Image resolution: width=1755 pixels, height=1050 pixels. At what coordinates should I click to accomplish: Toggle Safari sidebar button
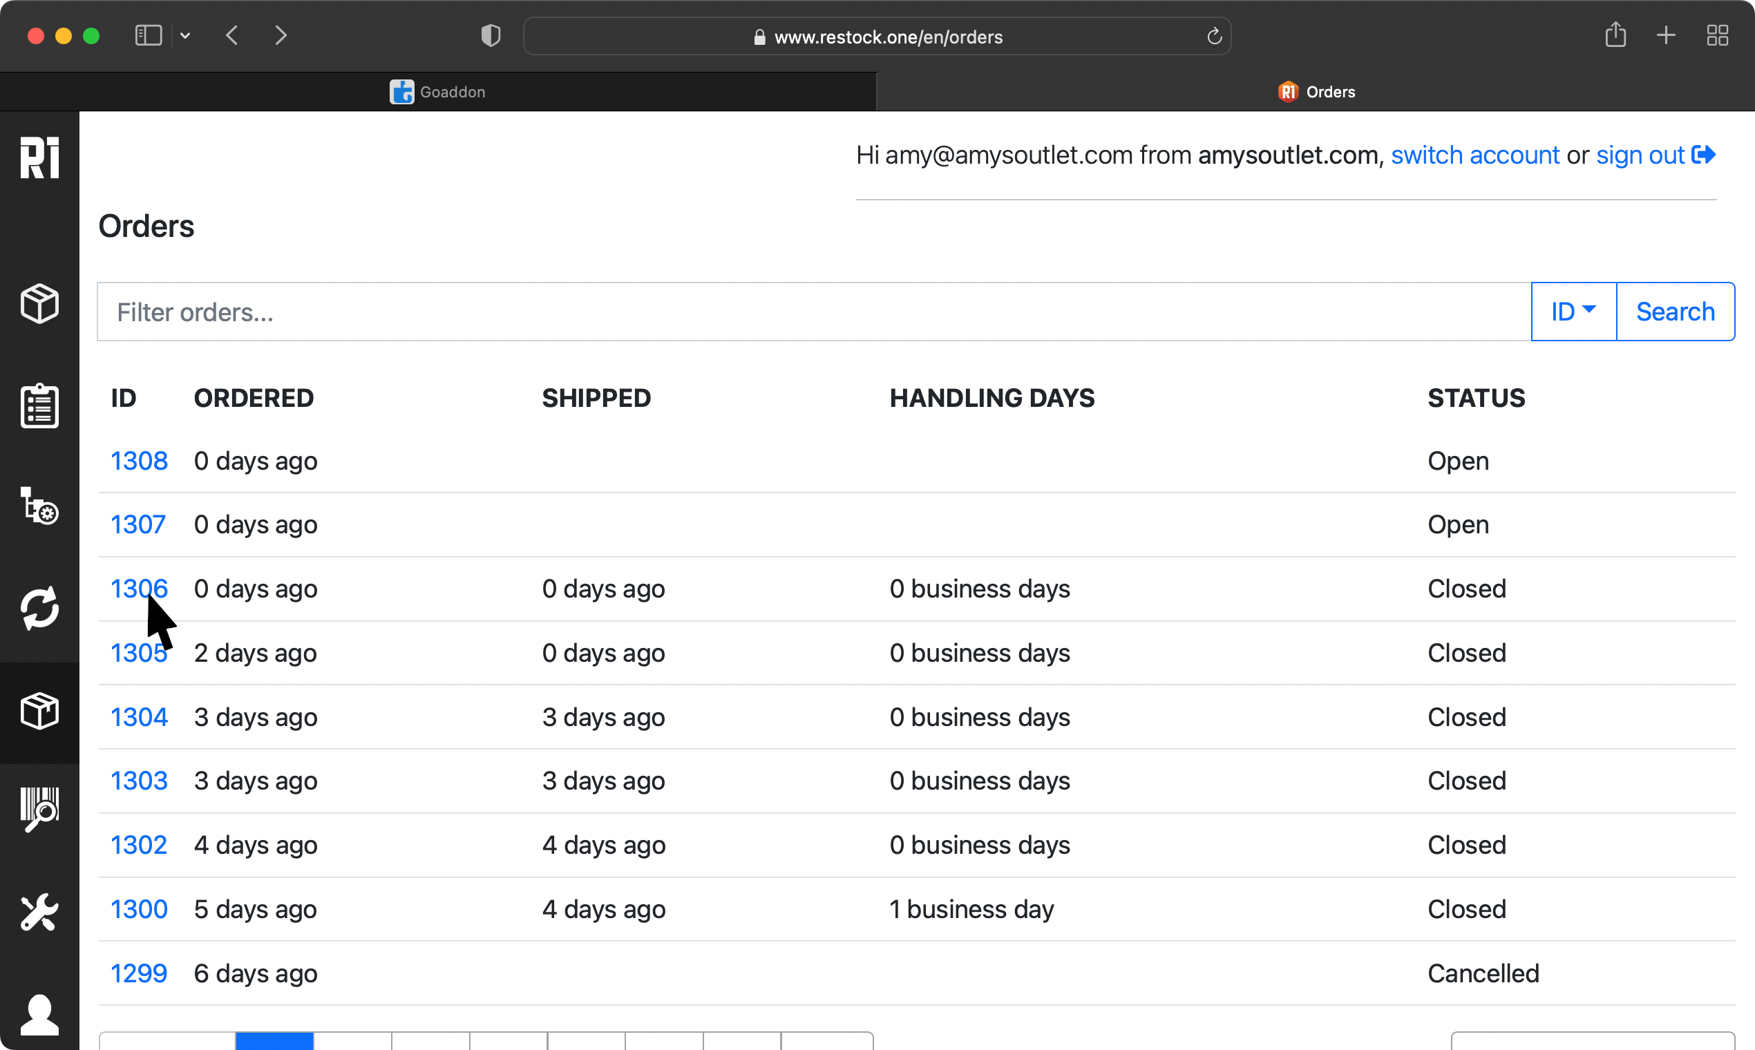pyautogui.click(x=149, y=35)
